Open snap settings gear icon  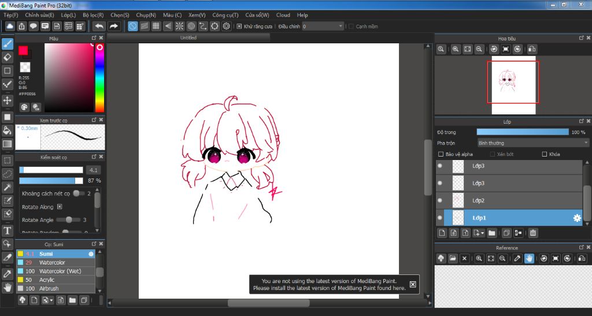click(x=226, y=27)
